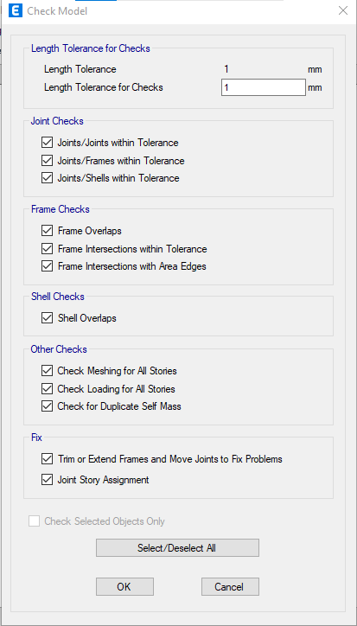Focus the Length Tolerance for Checks field

264,87
